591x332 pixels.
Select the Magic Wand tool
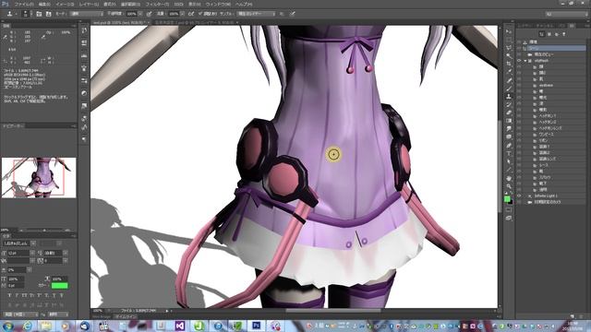click(x=509, y=55)
